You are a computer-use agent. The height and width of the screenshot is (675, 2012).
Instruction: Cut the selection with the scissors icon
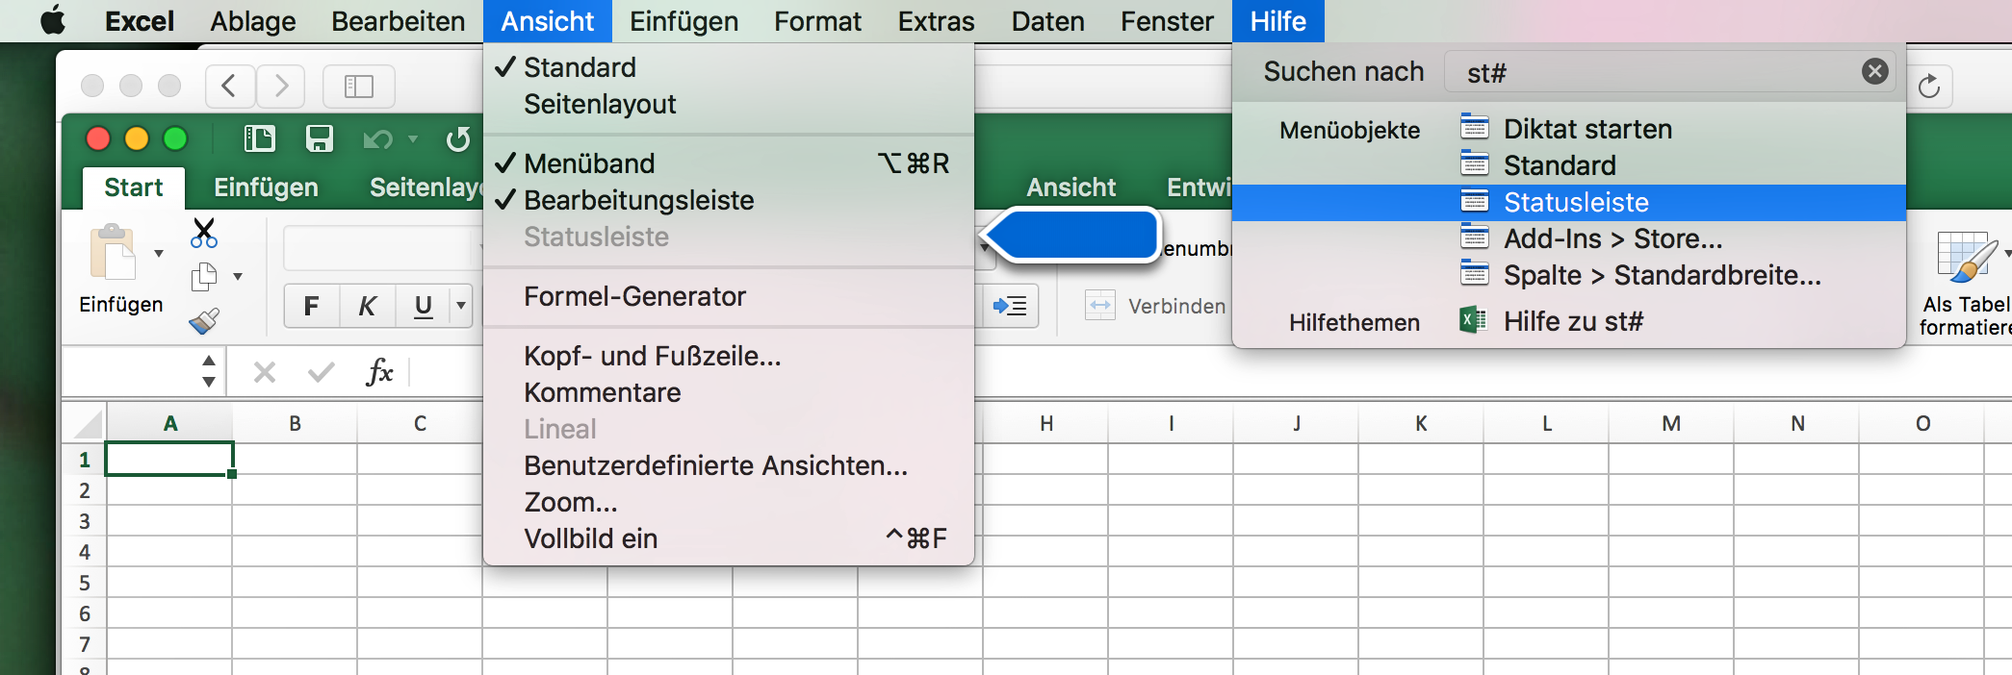(204, 233)
